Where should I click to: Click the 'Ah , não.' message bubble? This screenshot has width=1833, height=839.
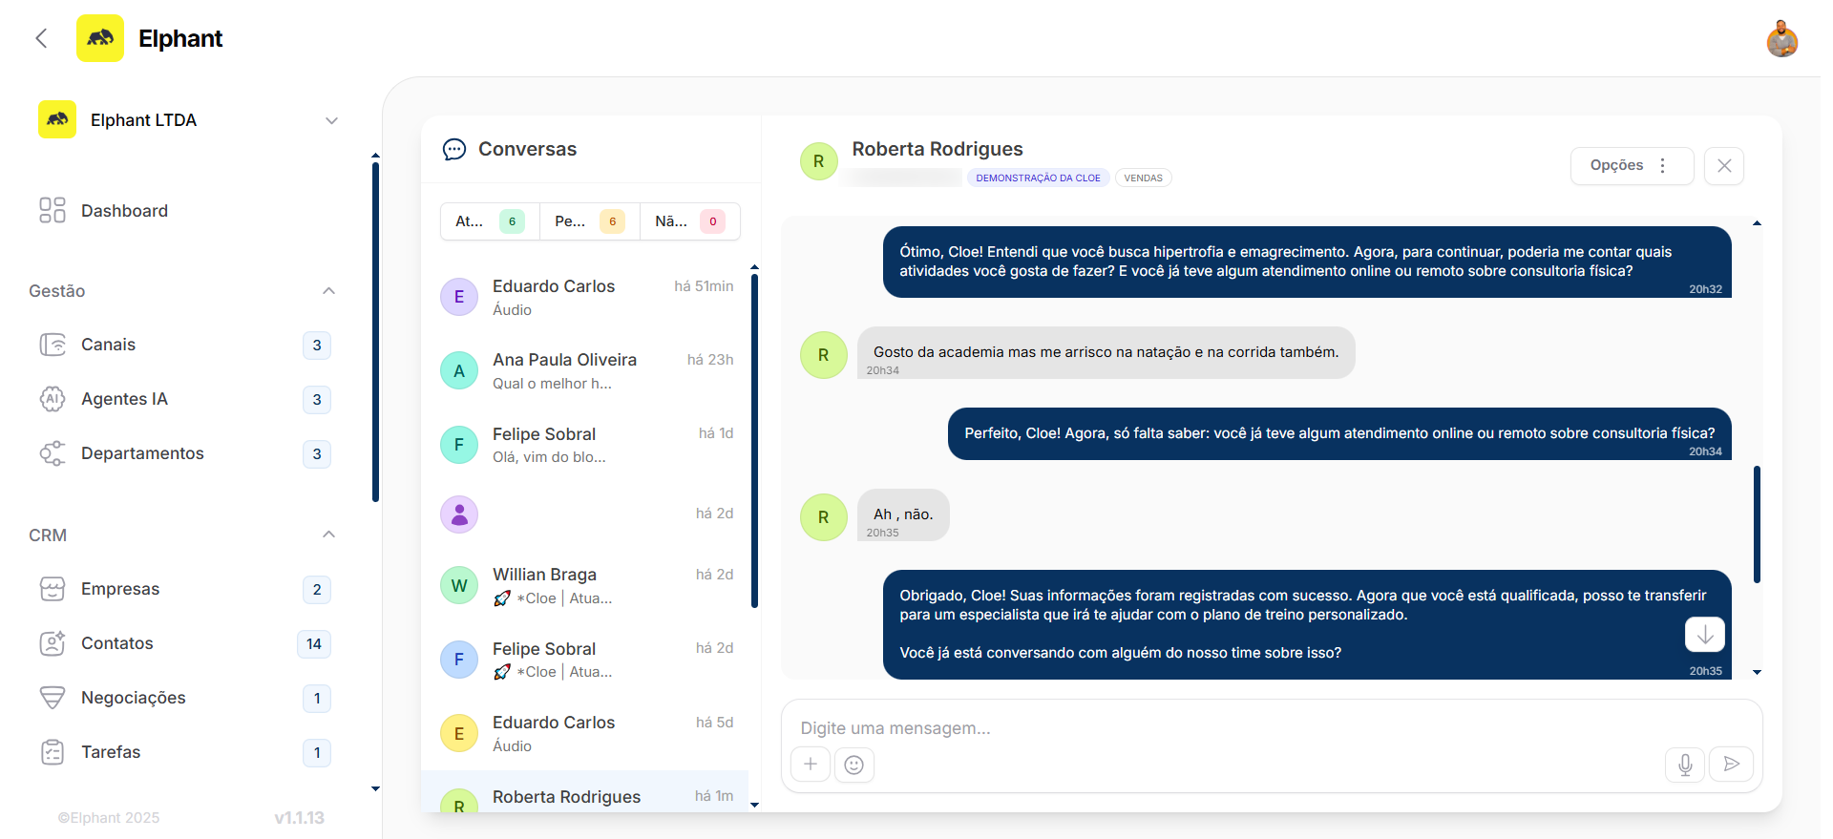point(903,515)
